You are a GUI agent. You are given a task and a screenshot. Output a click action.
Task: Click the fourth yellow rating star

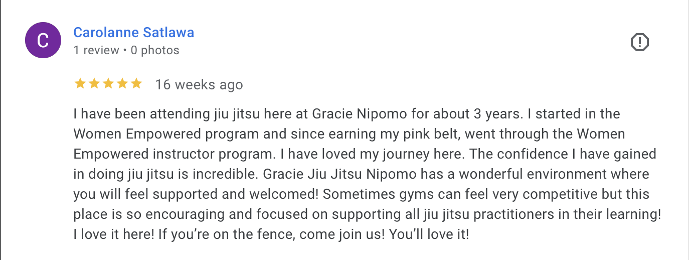(x=122, y=84)
